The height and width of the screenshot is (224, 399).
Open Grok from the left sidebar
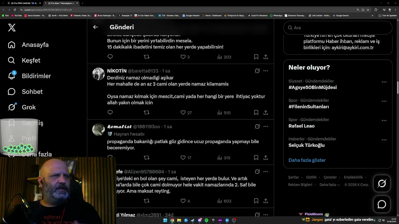point(22,107)
